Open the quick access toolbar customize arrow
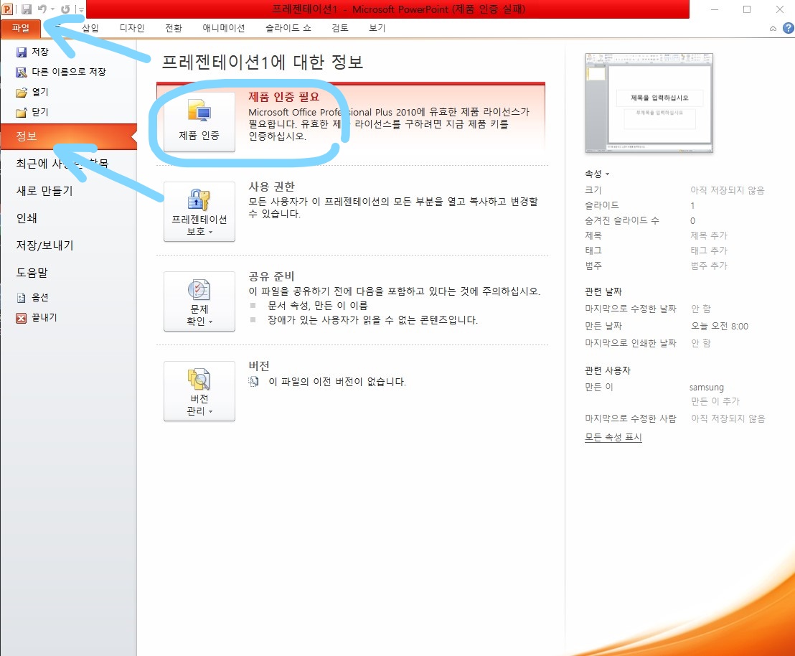The image size is (795, 656). (81, 9)
